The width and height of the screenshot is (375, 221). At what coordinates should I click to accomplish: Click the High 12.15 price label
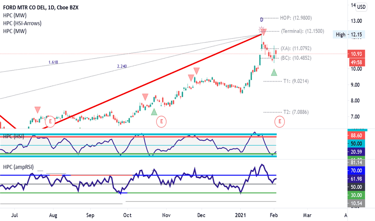pos(349,35)
